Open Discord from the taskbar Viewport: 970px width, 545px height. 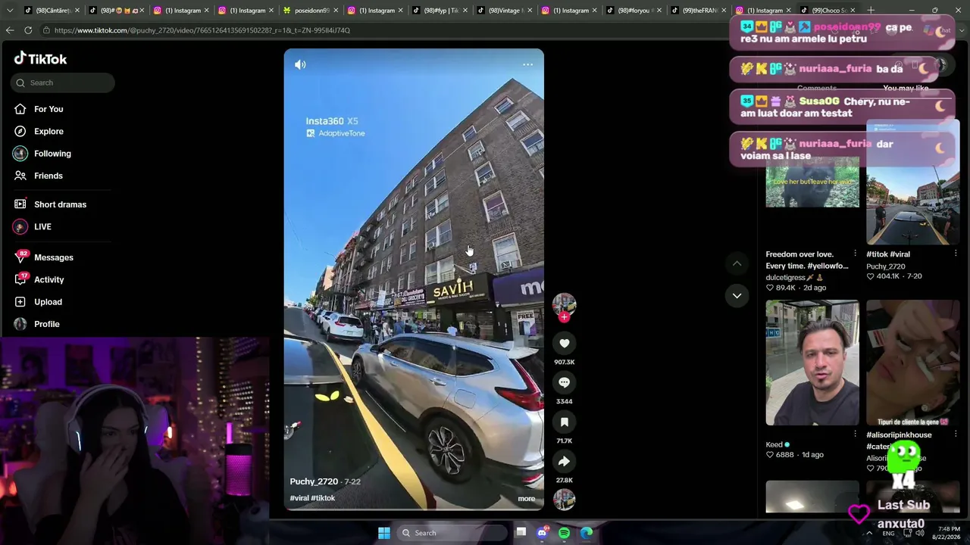pos(543,533)
